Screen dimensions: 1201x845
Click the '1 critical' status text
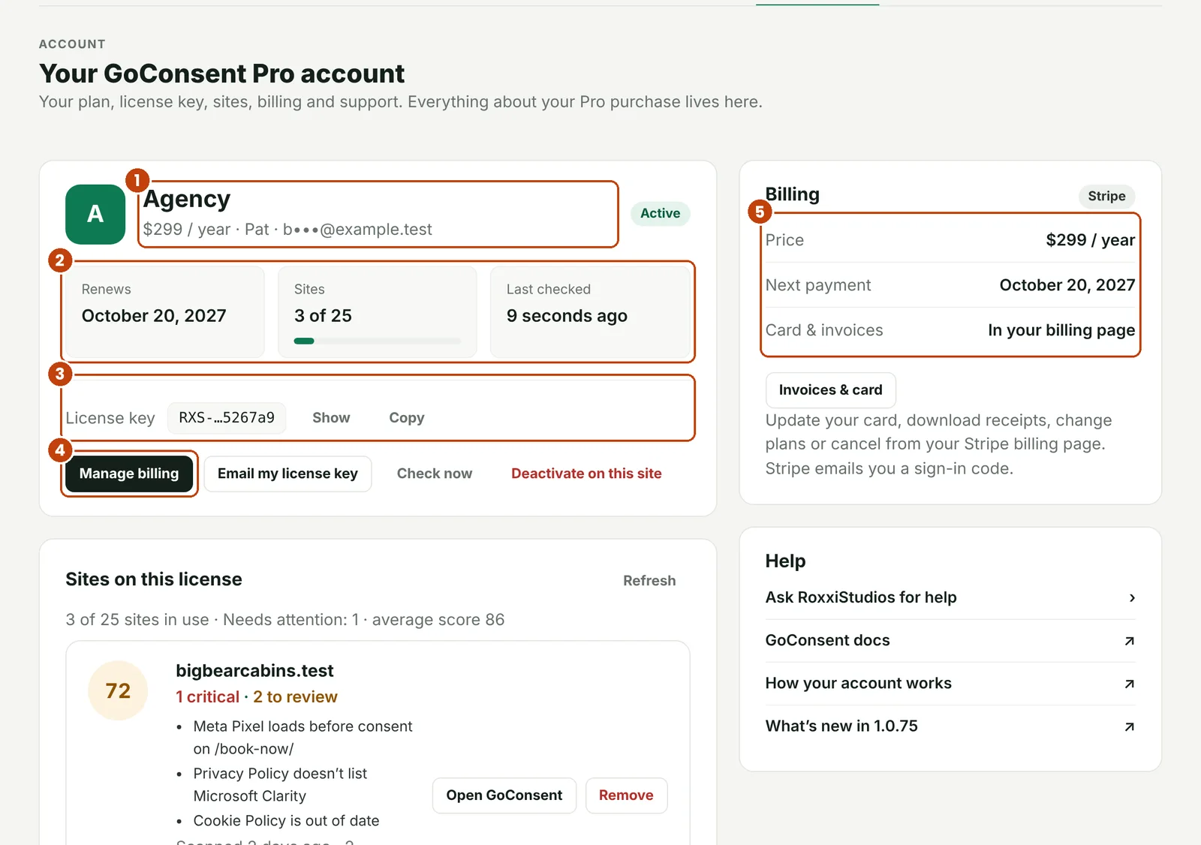(207, 697)
